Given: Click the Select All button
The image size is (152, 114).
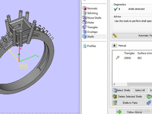Looking at the screenshot, I should [x=140, y=90].
